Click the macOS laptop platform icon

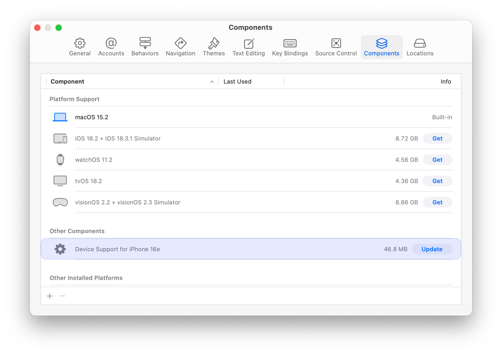pos(60,117)
